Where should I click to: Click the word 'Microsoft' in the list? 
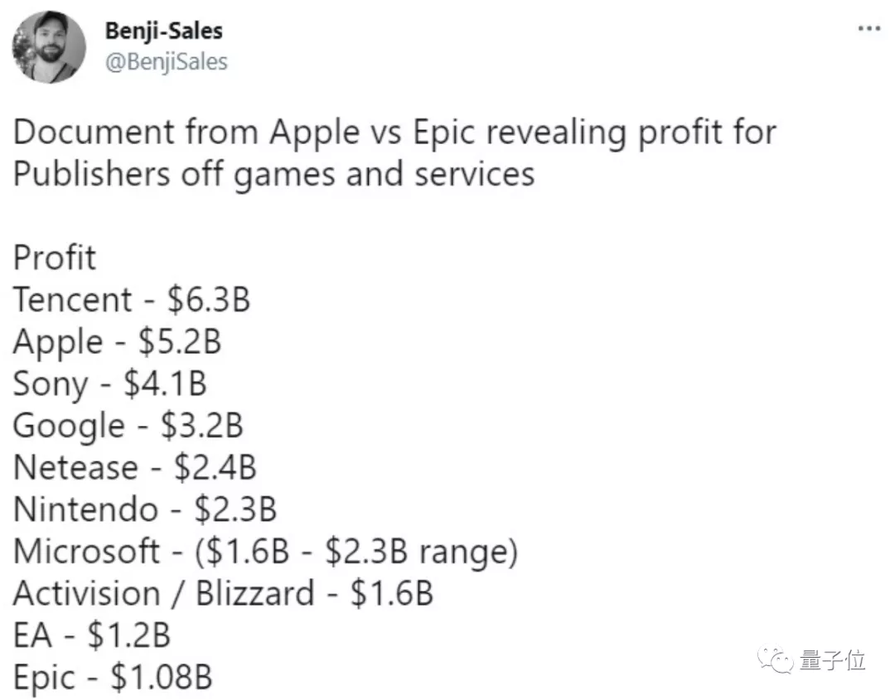pyautogui.click(x=86, y=552)
